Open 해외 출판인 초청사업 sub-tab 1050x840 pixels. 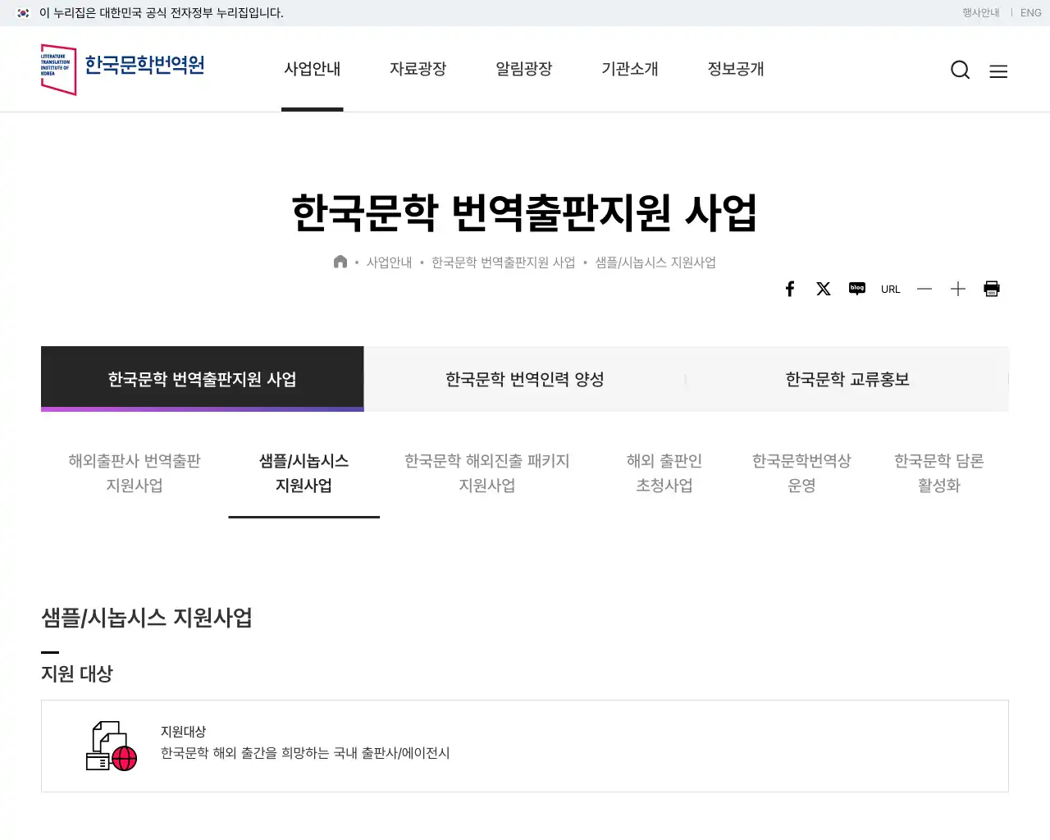pos(664,473)
